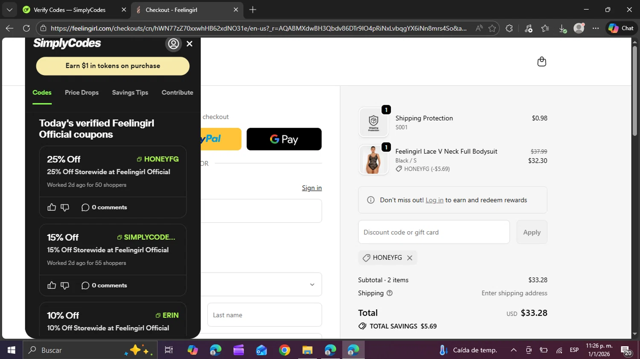Click the browser back arrow
The height and width of the screenshot is (359, 640).
pos(9,28)
